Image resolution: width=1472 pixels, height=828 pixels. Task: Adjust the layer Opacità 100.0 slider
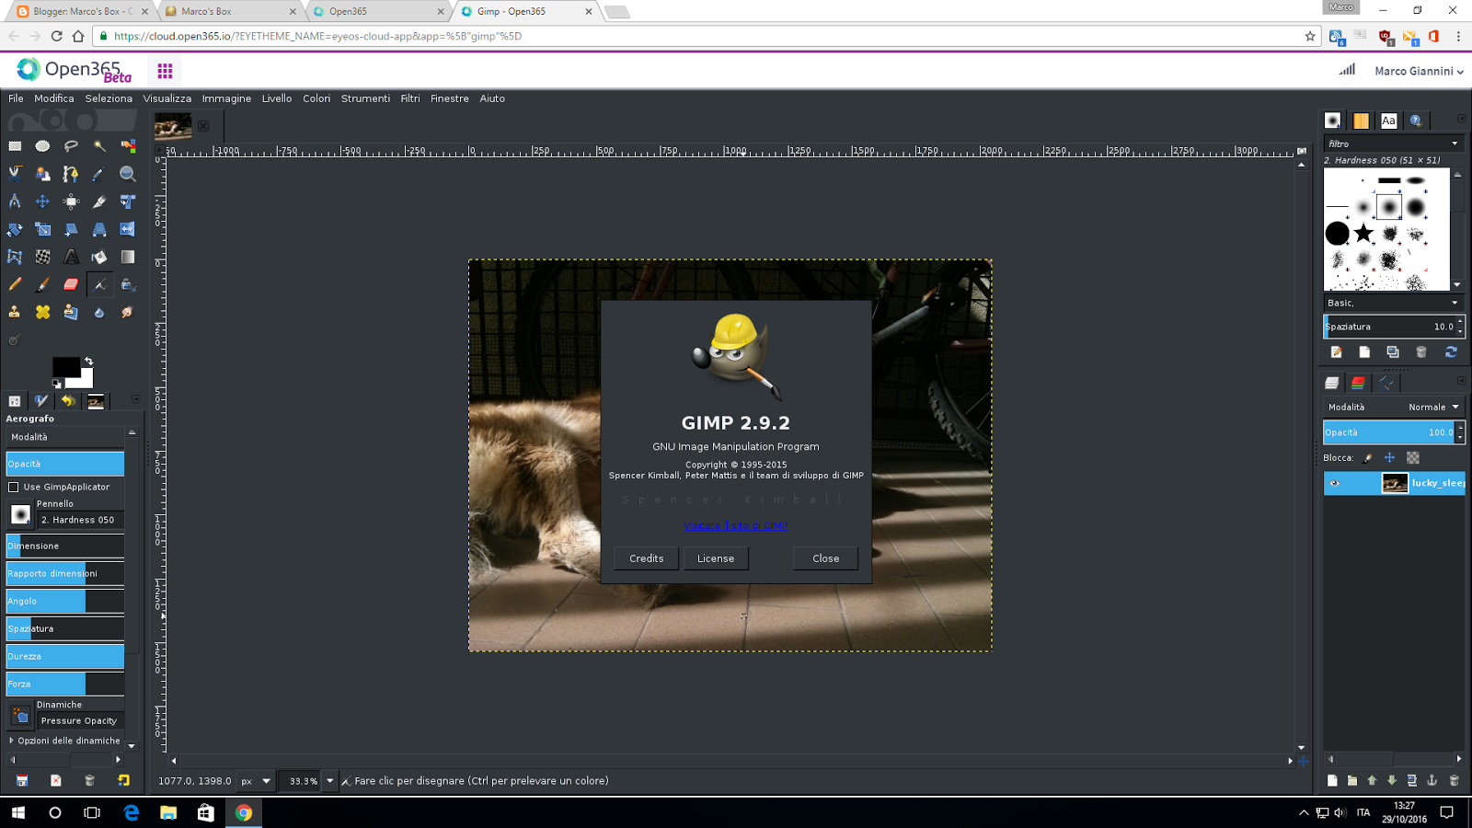(x=1390, y=432)
